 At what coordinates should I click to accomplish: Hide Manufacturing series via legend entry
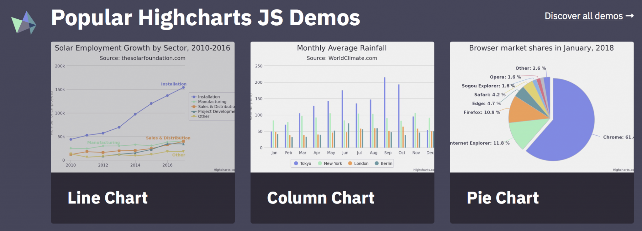[x=212, y=102]
